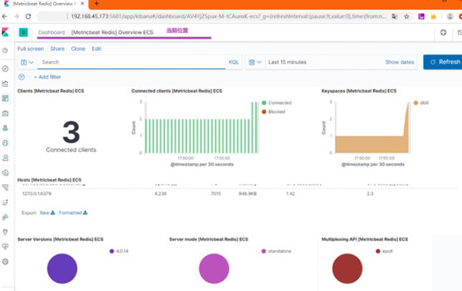
Task: Click the Refresh button
Action: (x=444, y=62)
